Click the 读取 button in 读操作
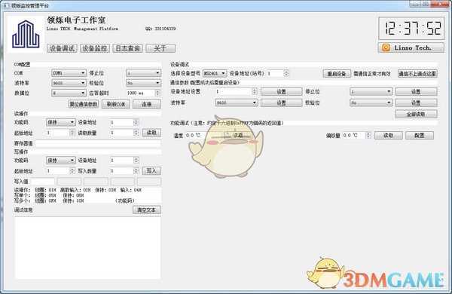 click(151, 133)
